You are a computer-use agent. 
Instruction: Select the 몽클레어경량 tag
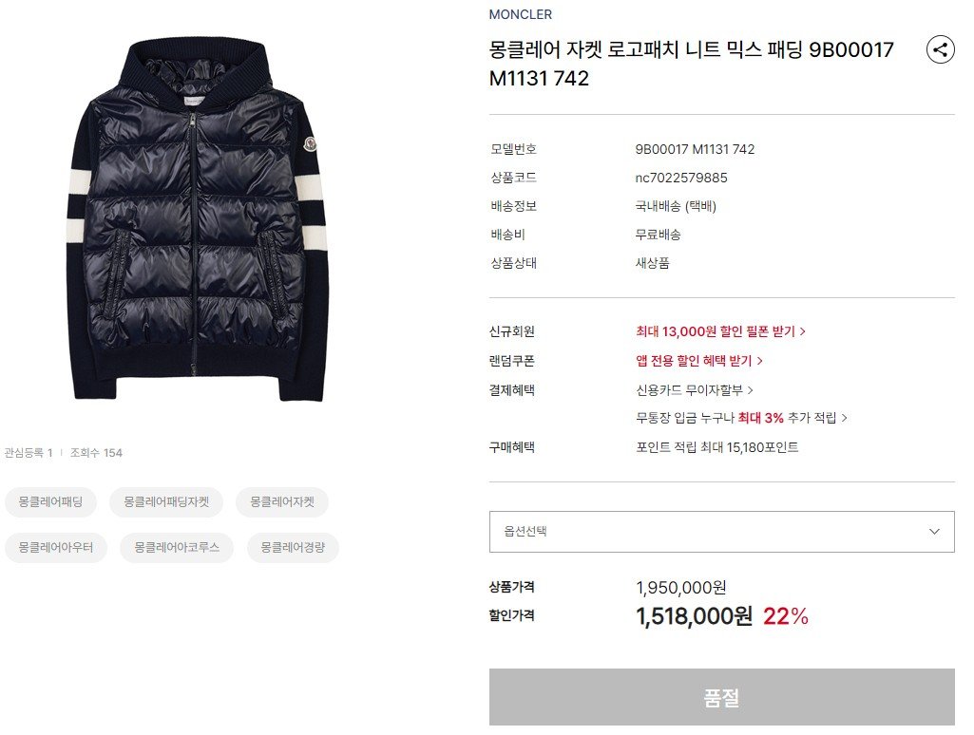[x=293, y=548]
